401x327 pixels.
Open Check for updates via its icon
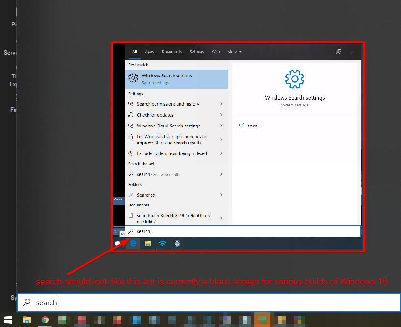click(x=131, y=115)
